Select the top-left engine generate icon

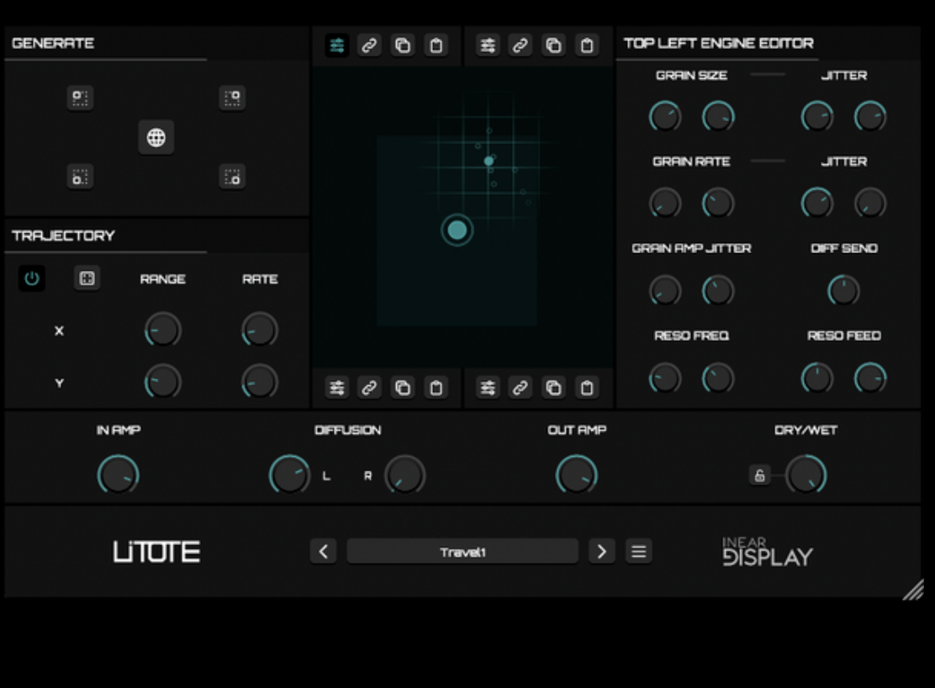coord(80,98)
